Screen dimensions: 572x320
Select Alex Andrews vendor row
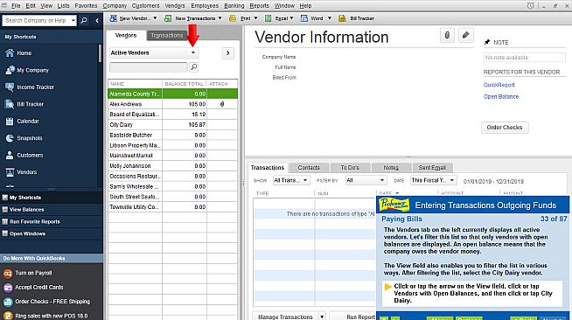(172, 104)
